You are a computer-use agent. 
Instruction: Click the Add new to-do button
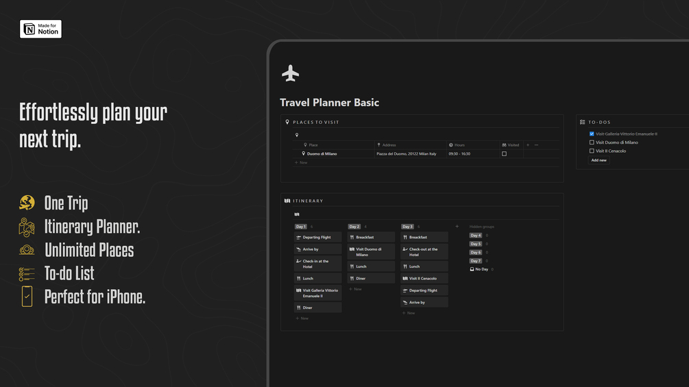pyautogui.click(x=599, y=160)
